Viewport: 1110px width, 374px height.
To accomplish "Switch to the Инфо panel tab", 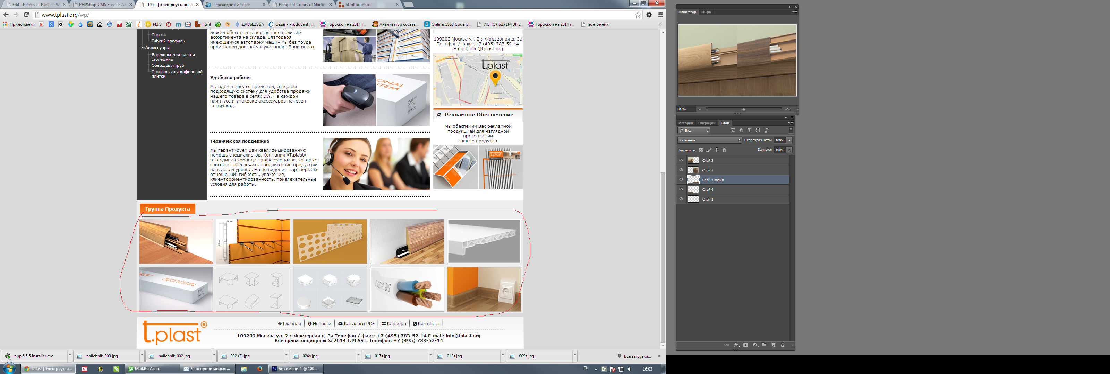I will pos(706,12).
